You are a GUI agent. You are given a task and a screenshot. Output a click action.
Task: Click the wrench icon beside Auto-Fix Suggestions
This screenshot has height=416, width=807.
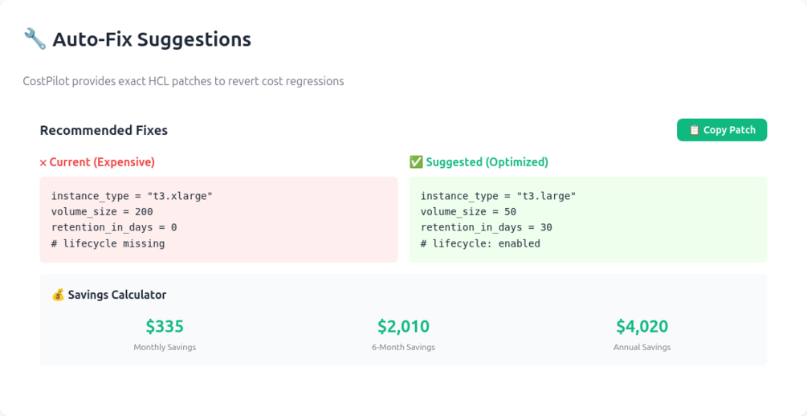pos(35,39)
